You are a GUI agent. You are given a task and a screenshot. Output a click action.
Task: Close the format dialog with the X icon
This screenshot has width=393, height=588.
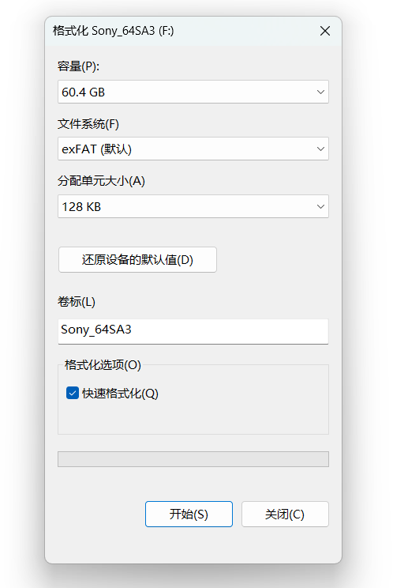tap(325, 31)
